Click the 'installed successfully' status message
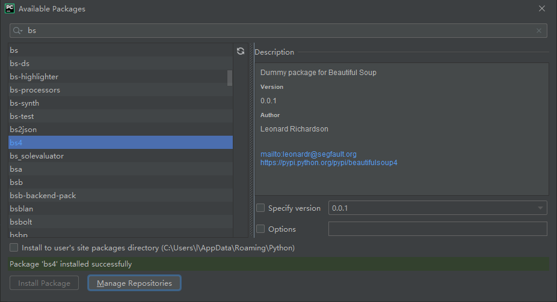The height and width of the screenshot is (302, 557). pos(71,264)
